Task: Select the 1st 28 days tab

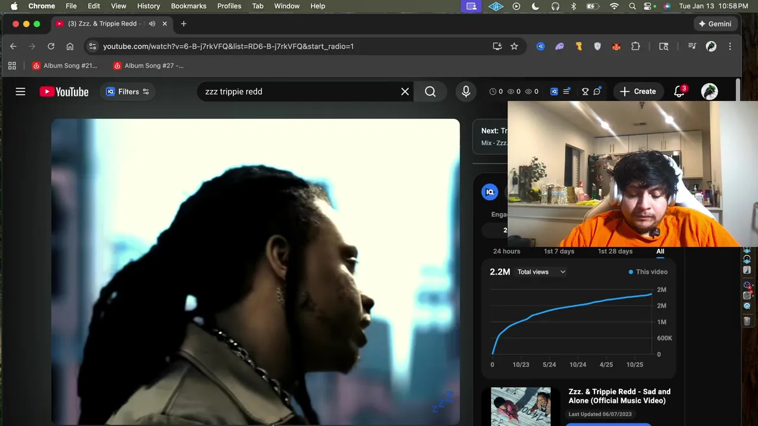Action: pos(615,251)
